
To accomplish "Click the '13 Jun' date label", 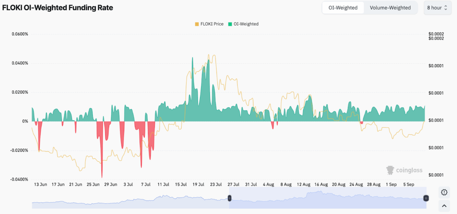I will [x=40, y=184].
